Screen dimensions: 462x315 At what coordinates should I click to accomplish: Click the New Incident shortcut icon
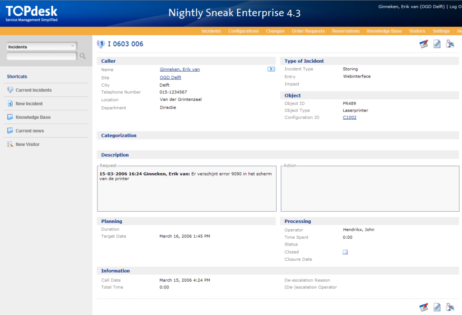click(x=10, y=104)
